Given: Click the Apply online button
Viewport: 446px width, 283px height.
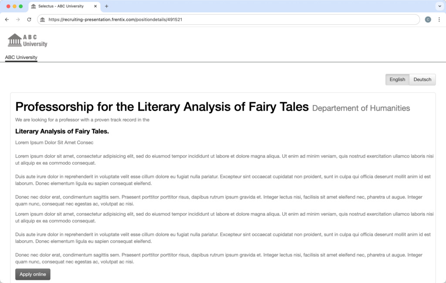Looking at the screenshot, I should [33, 274].
